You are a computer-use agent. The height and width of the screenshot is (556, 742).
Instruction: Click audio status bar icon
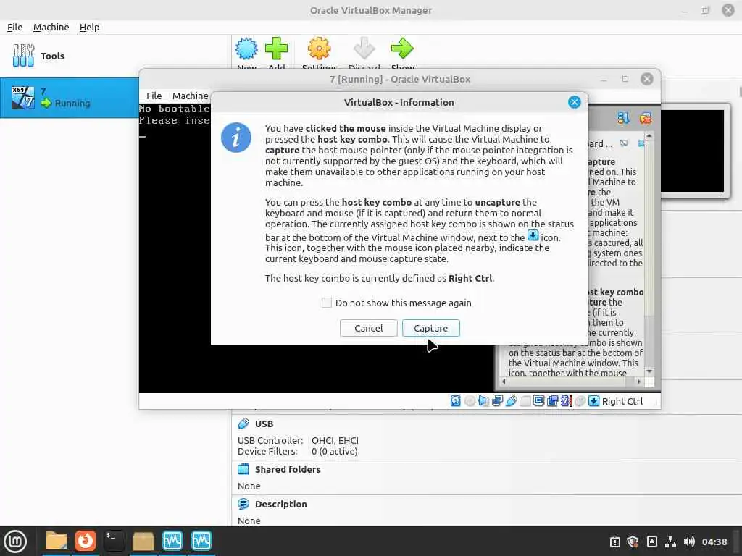483,401
